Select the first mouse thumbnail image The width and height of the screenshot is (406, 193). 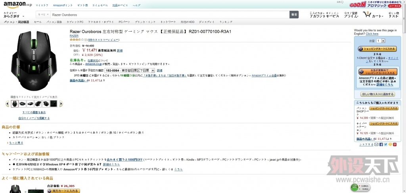(15, 104)
